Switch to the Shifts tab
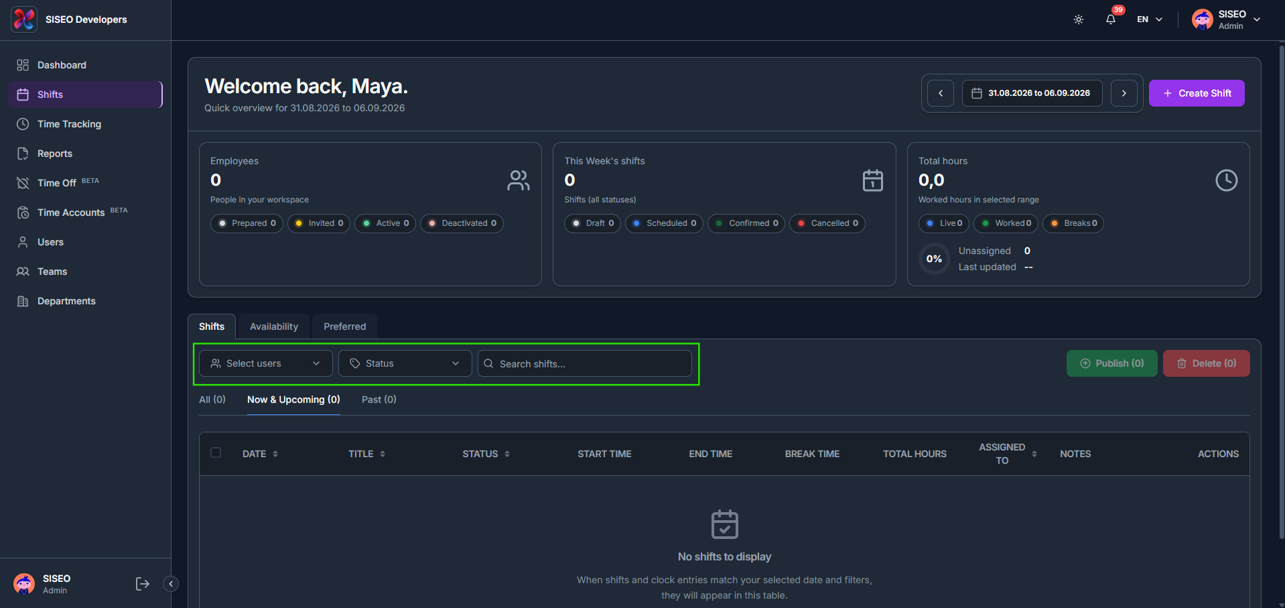Viewport: 1285px width, 608px height. coord(212,326)
